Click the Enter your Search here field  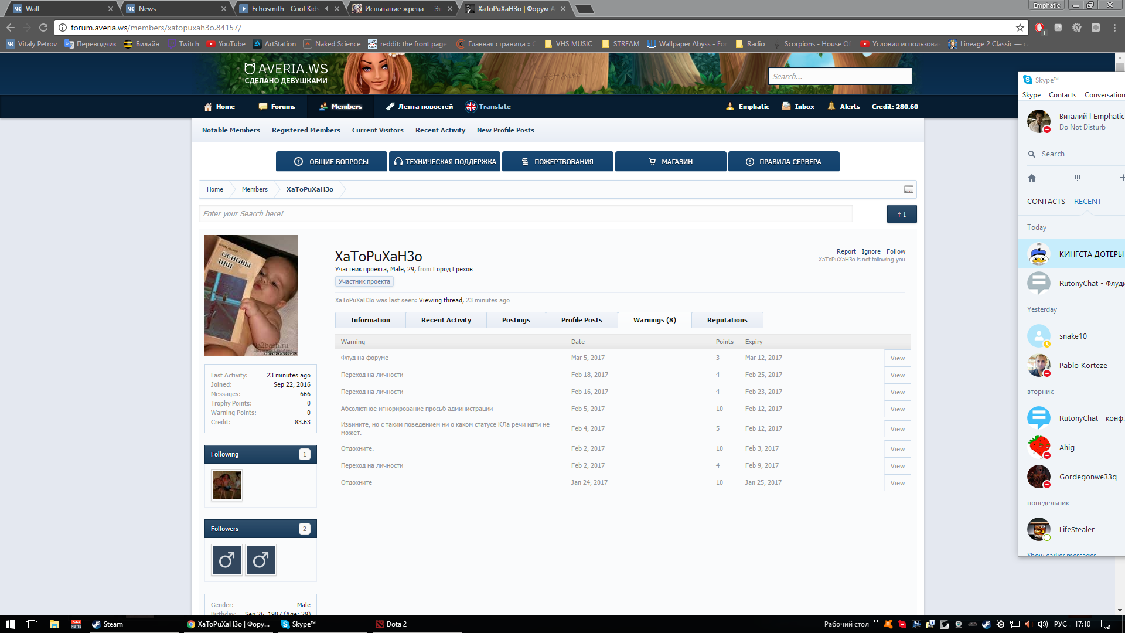point(525,214)
